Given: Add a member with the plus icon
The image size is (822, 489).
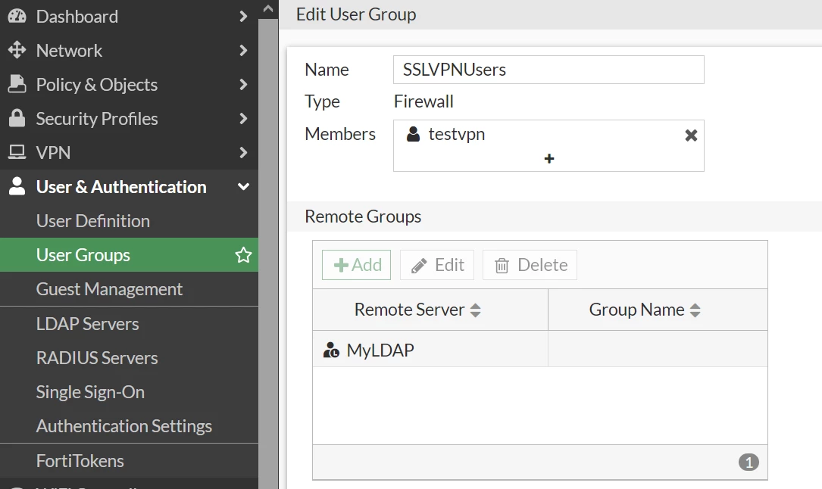Looking at the screenshot, I should coord(549,159).
